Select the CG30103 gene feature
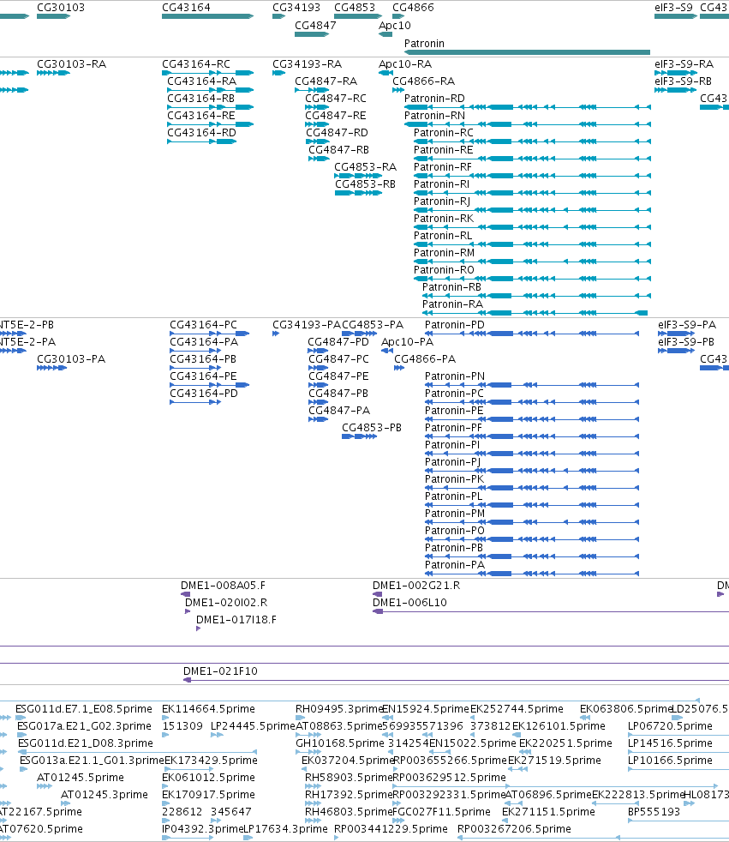Viewport: 729px width, 842px height. click(54, 16)
